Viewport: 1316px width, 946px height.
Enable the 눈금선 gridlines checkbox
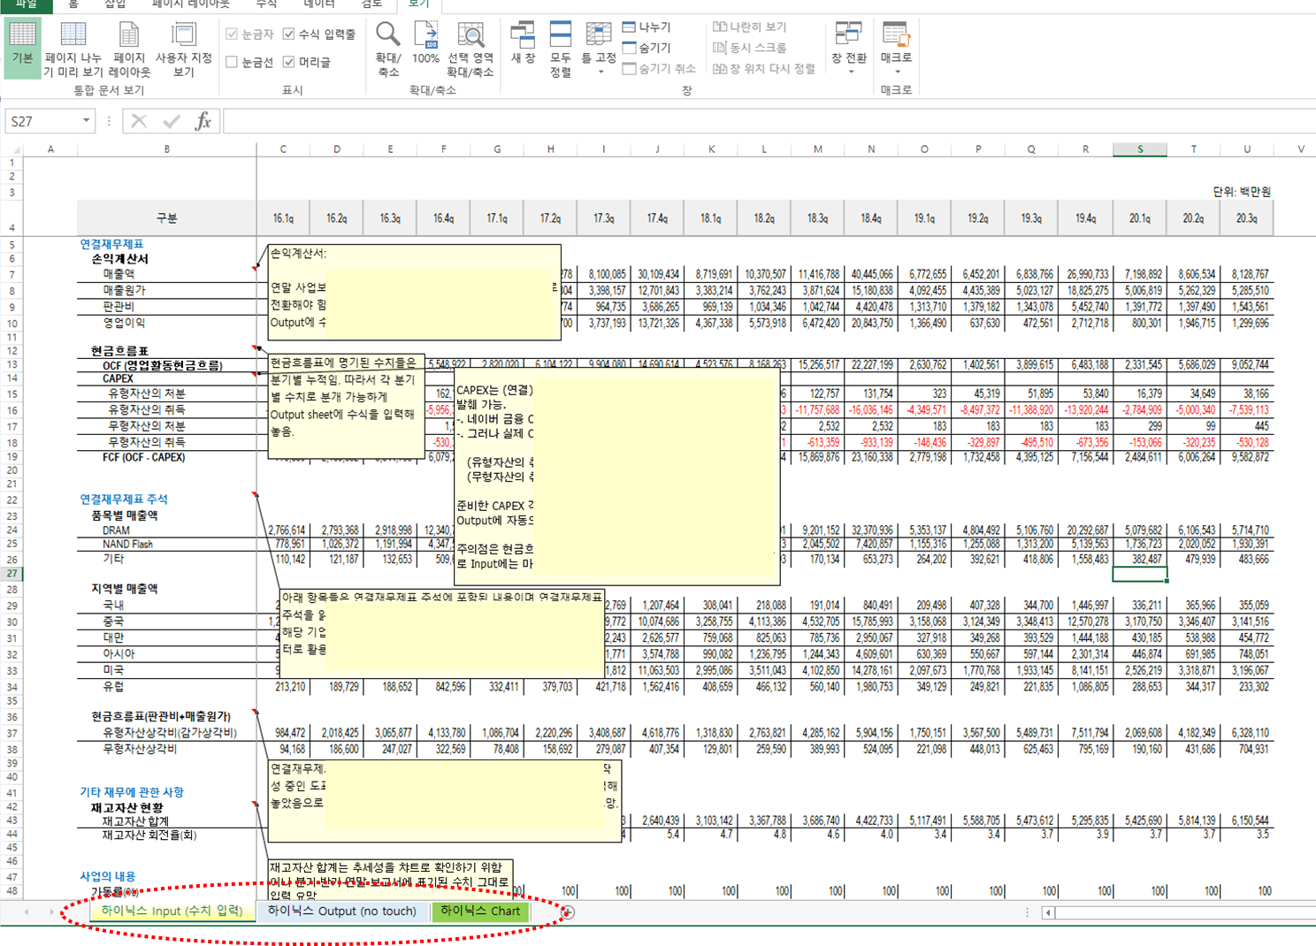(232, 62)
